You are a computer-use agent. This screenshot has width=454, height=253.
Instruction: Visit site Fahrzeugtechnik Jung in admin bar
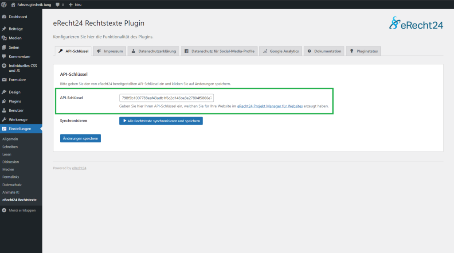pyautogui.click(x=34, y=4)
